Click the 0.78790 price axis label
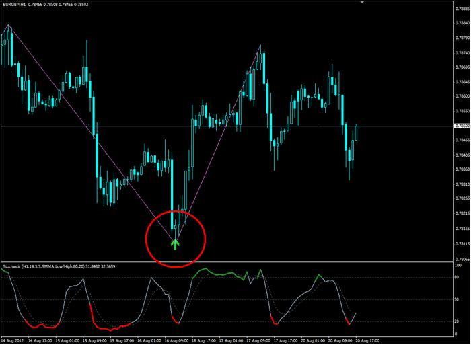Screen dimensions: 471x345 pyautogui.click(x=463, y=38)
